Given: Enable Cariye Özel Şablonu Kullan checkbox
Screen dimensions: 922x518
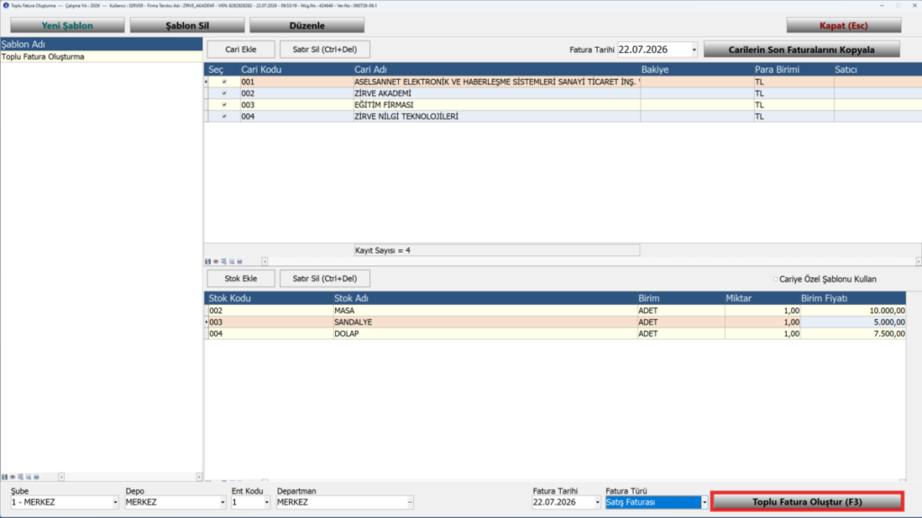Looking at the screenshot, I should pyautogui.click(x=775, y=279).
